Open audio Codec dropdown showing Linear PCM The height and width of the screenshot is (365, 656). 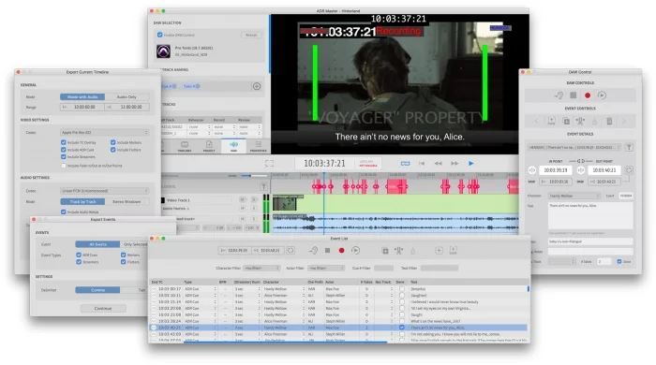coord(105,191)
